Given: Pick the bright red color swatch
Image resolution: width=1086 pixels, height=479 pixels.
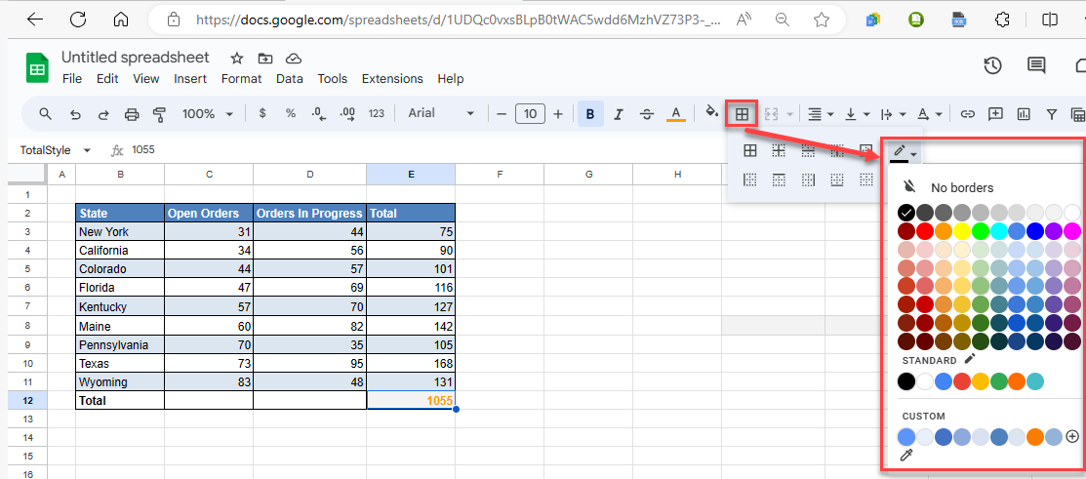Looking at the screenshot, I should click(x=925, y=231).
